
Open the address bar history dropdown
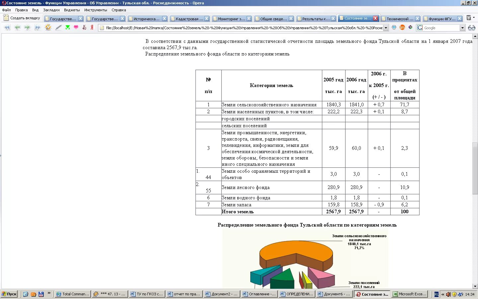tap(386, 28)
